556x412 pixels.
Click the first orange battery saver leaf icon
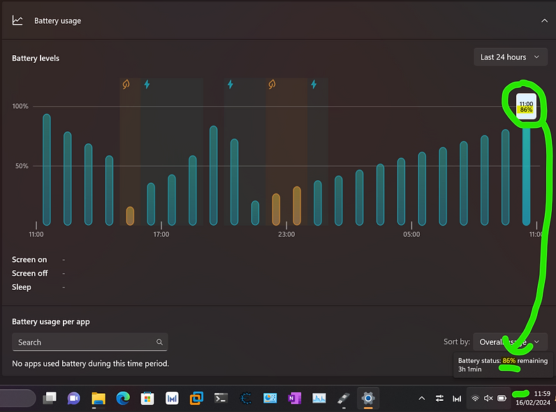click(126, 84)
